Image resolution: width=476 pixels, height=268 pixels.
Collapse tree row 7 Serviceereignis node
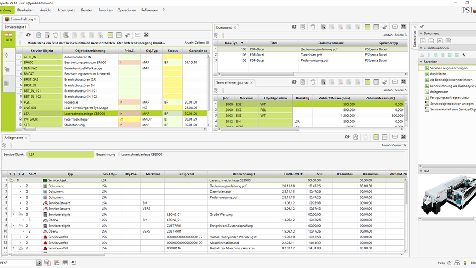click(14, 214)
